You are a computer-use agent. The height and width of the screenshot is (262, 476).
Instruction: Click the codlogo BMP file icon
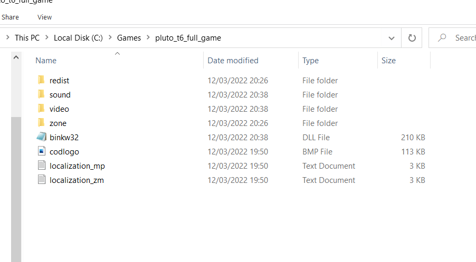click(x=42, y=151)
